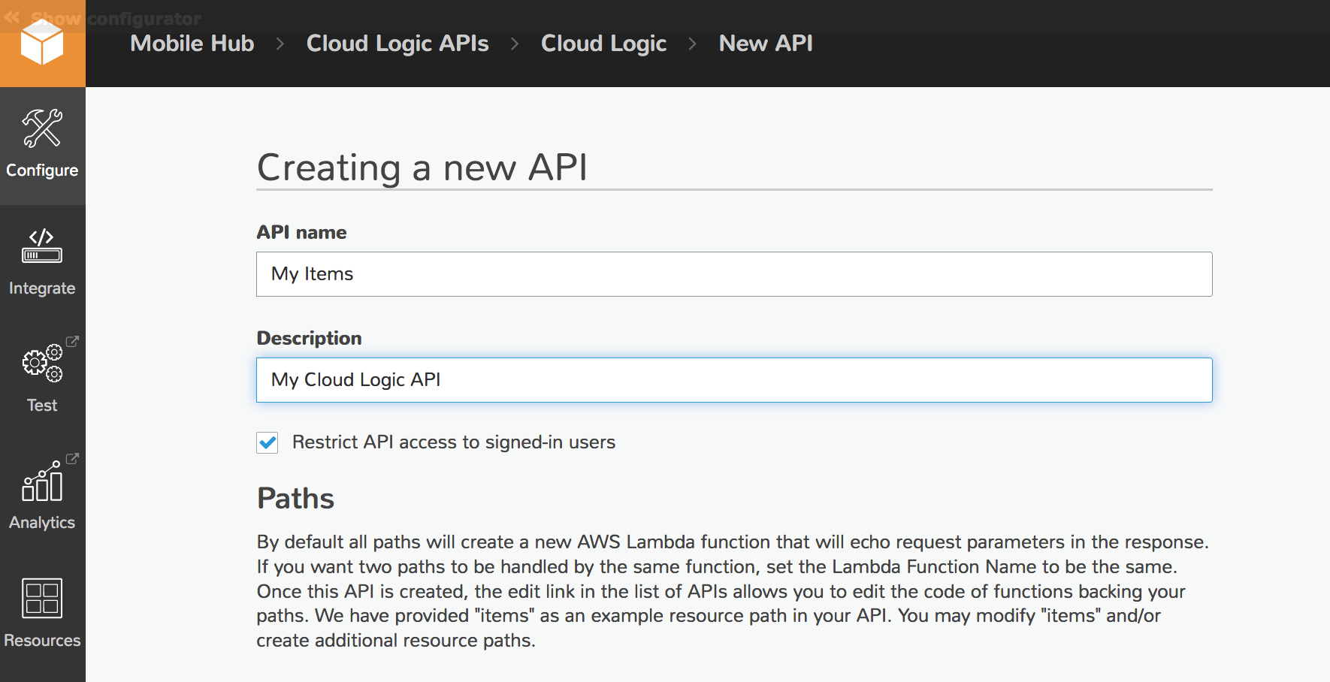The height and width of the screenshot is (682, 1330).
Task: Click the Mobile Hub cube logo
Action: [43, 41]
